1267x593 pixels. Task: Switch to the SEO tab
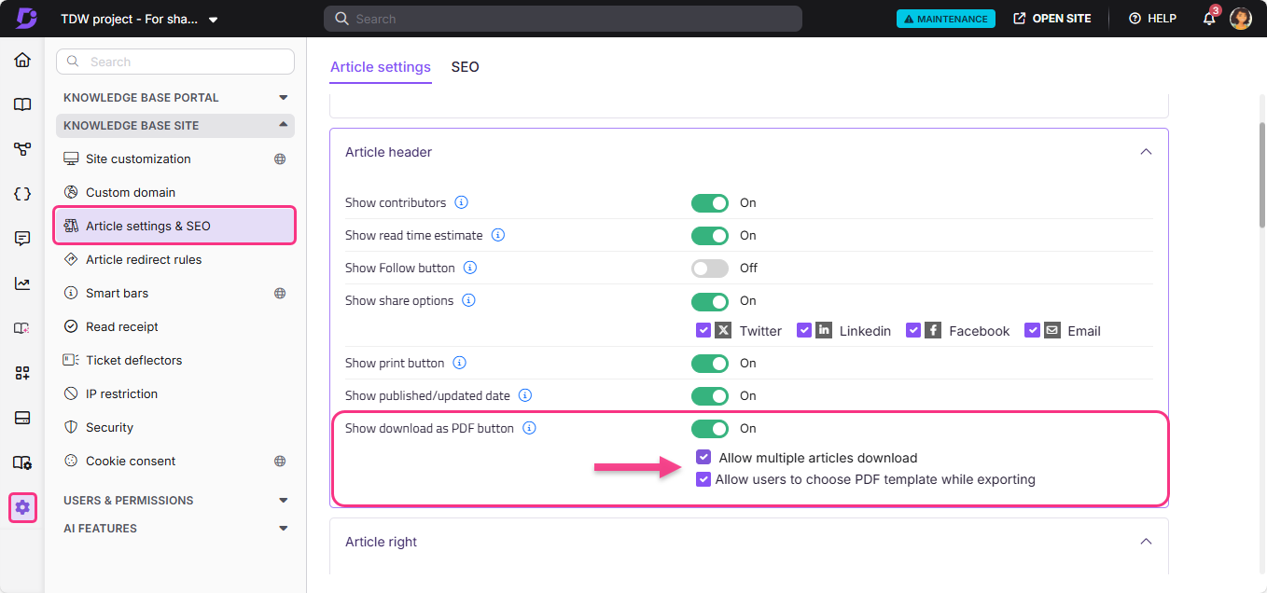pos(465,66)
